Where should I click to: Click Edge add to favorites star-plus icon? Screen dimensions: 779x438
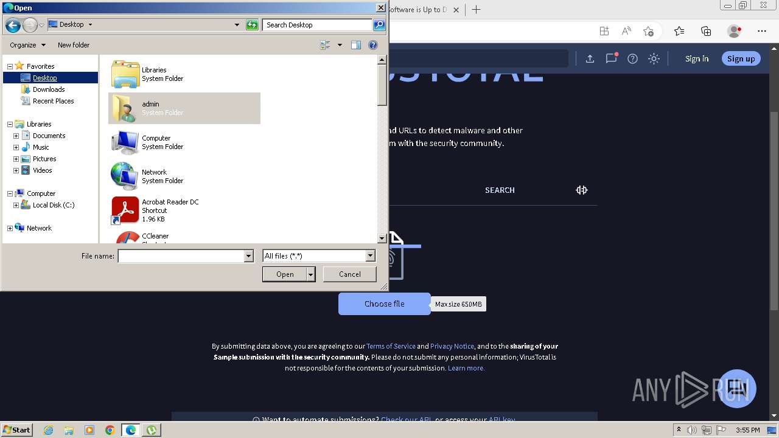pyautogui.click(x=648, y=31)
